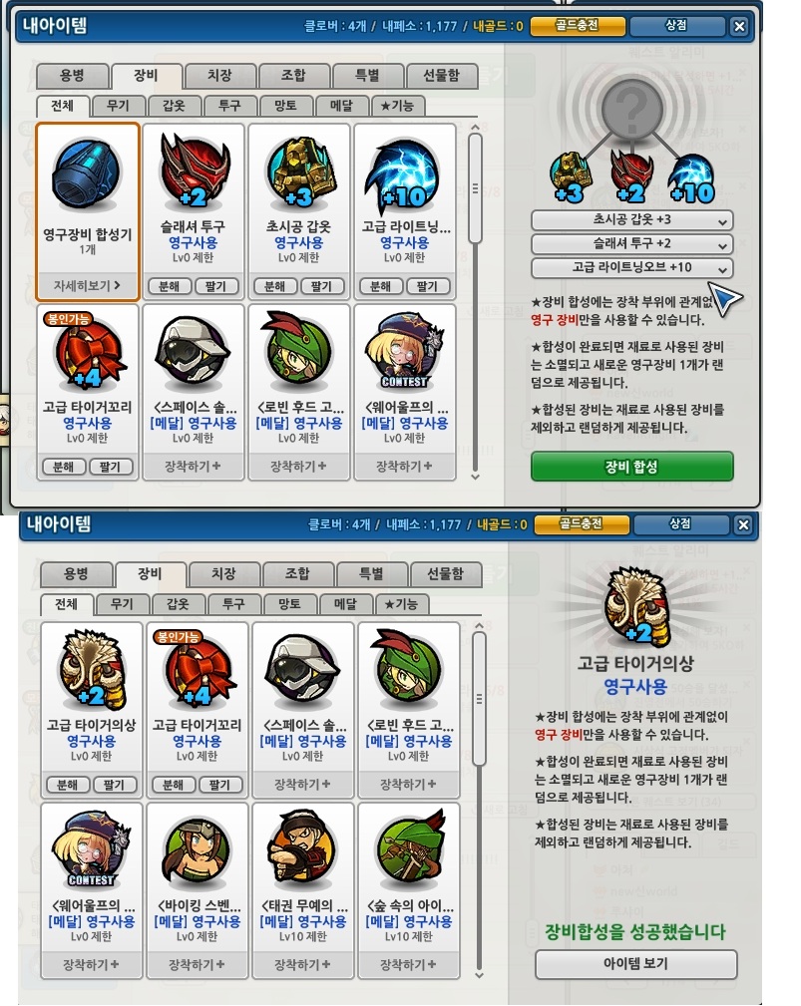The width and height of the screenshot is (801, 1006).
Task: Open the 고급 라이트닝오브 +10 dropdown
Action: click(632, 267)
